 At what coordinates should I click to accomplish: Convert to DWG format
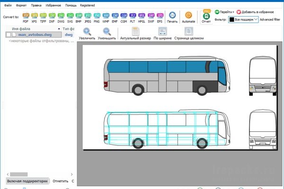click(x=61, y=18)
